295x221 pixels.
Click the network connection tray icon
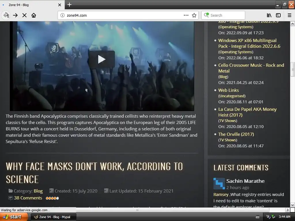268,217
